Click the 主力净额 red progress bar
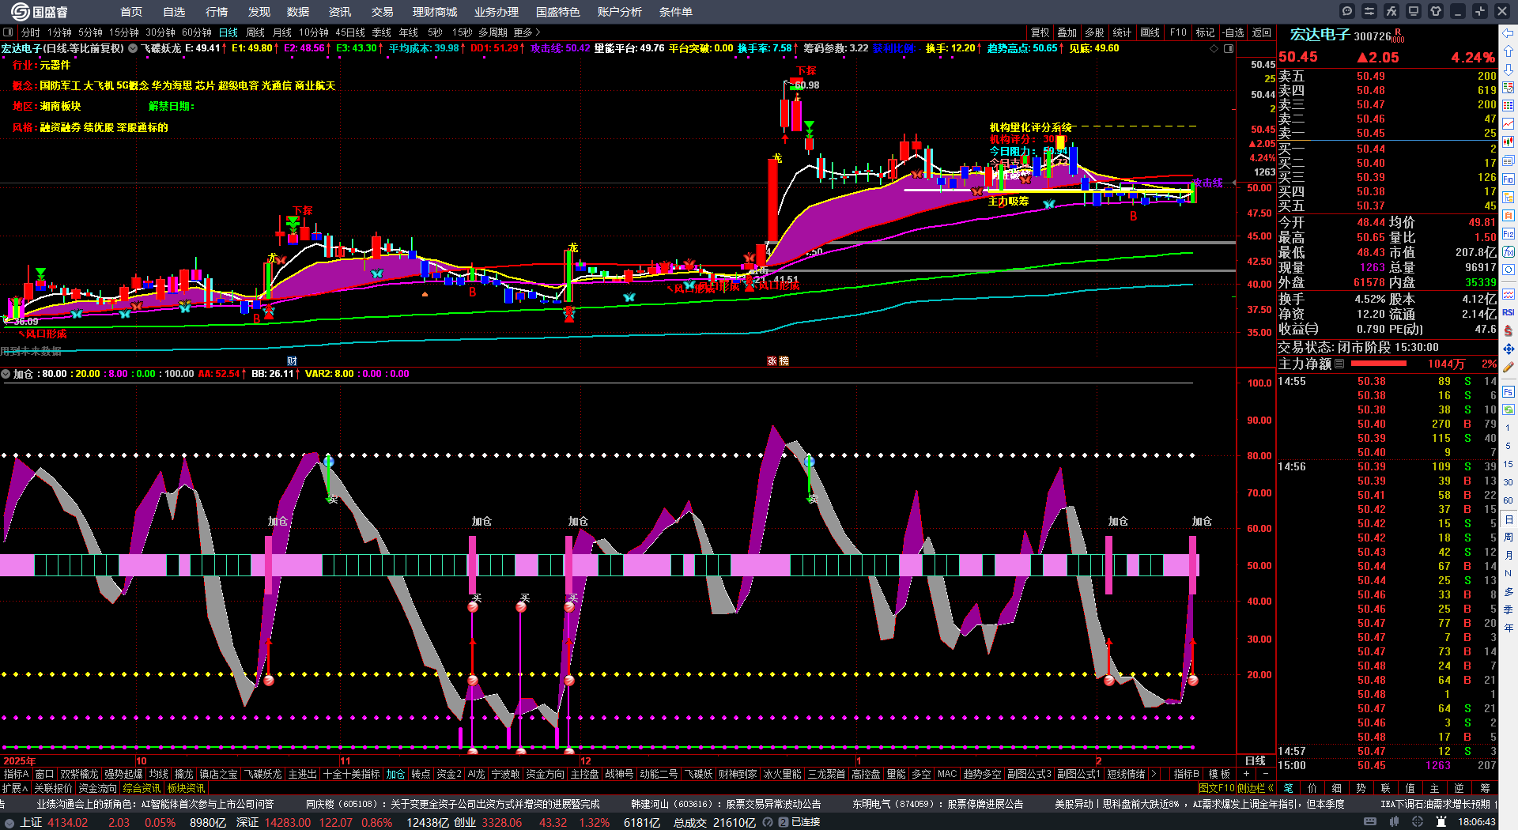This screenshot has height=830, width=1518. [x=1379, y=364]
